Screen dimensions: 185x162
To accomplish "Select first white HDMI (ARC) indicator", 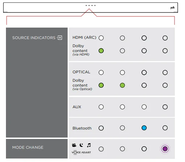I will pyautogui.click(x=101, y=38).
